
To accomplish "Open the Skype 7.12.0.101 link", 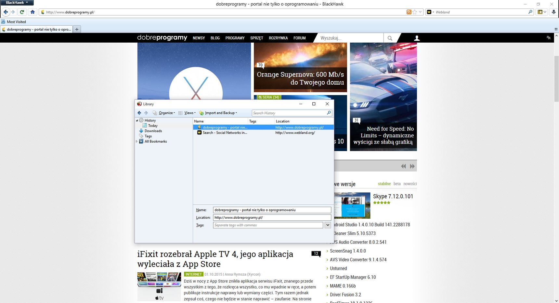I will [393, 196].
